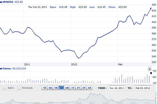Screen dimensions: 157x104
Task: Click the Close value 423.89
Action: point(122,7)
